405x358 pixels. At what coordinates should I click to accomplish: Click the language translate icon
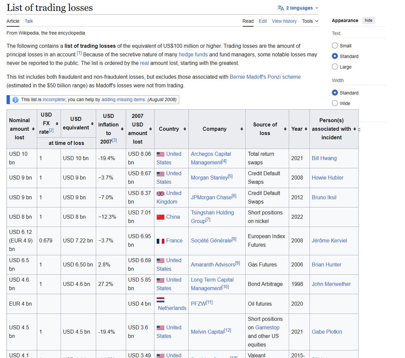point(280,8)
